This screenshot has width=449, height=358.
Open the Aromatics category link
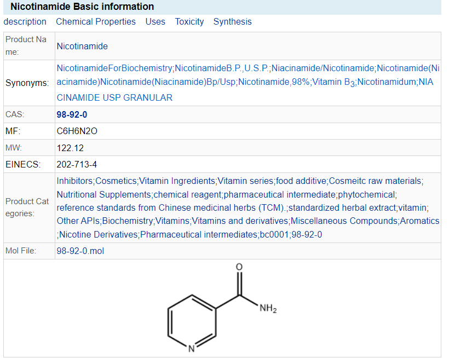point(420,221)
